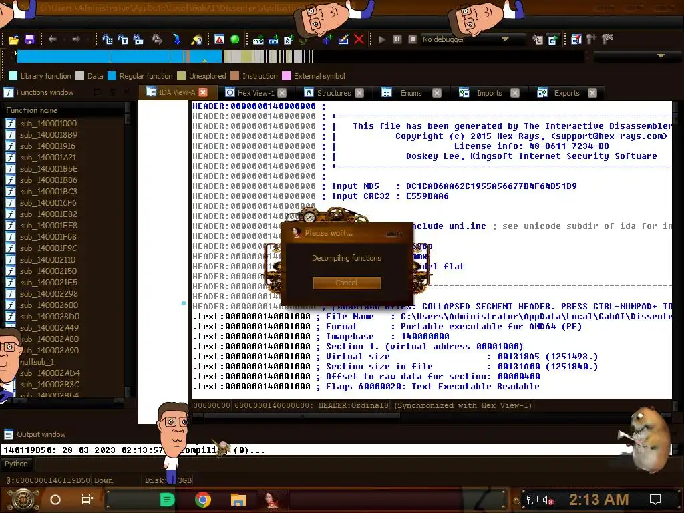The width and height of the screenshot is (684, 513).
Task: Click the flashlight lock icon
Action: coord(196,39)
